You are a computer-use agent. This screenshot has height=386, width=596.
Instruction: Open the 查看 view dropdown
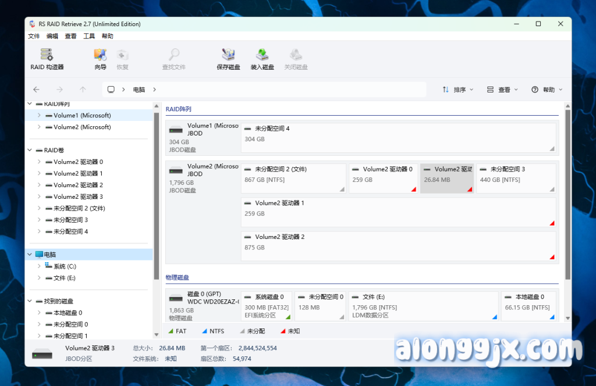[502, 90]
